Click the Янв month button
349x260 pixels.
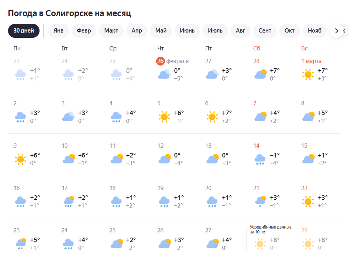tap(58, 31)
